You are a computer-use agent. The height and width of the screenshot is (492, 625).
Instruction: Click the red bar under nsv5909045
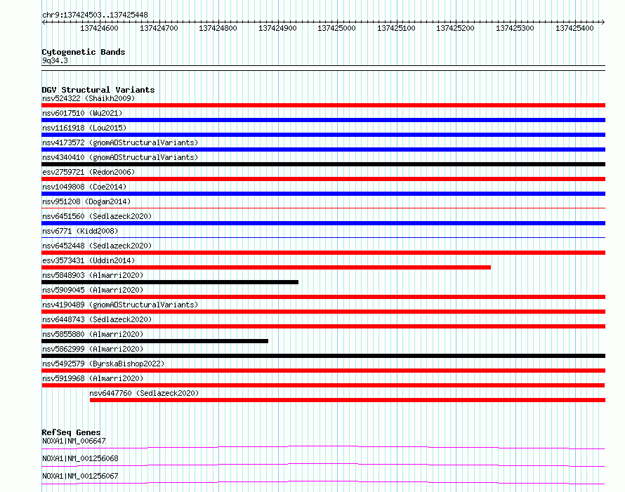coord(323,297)
